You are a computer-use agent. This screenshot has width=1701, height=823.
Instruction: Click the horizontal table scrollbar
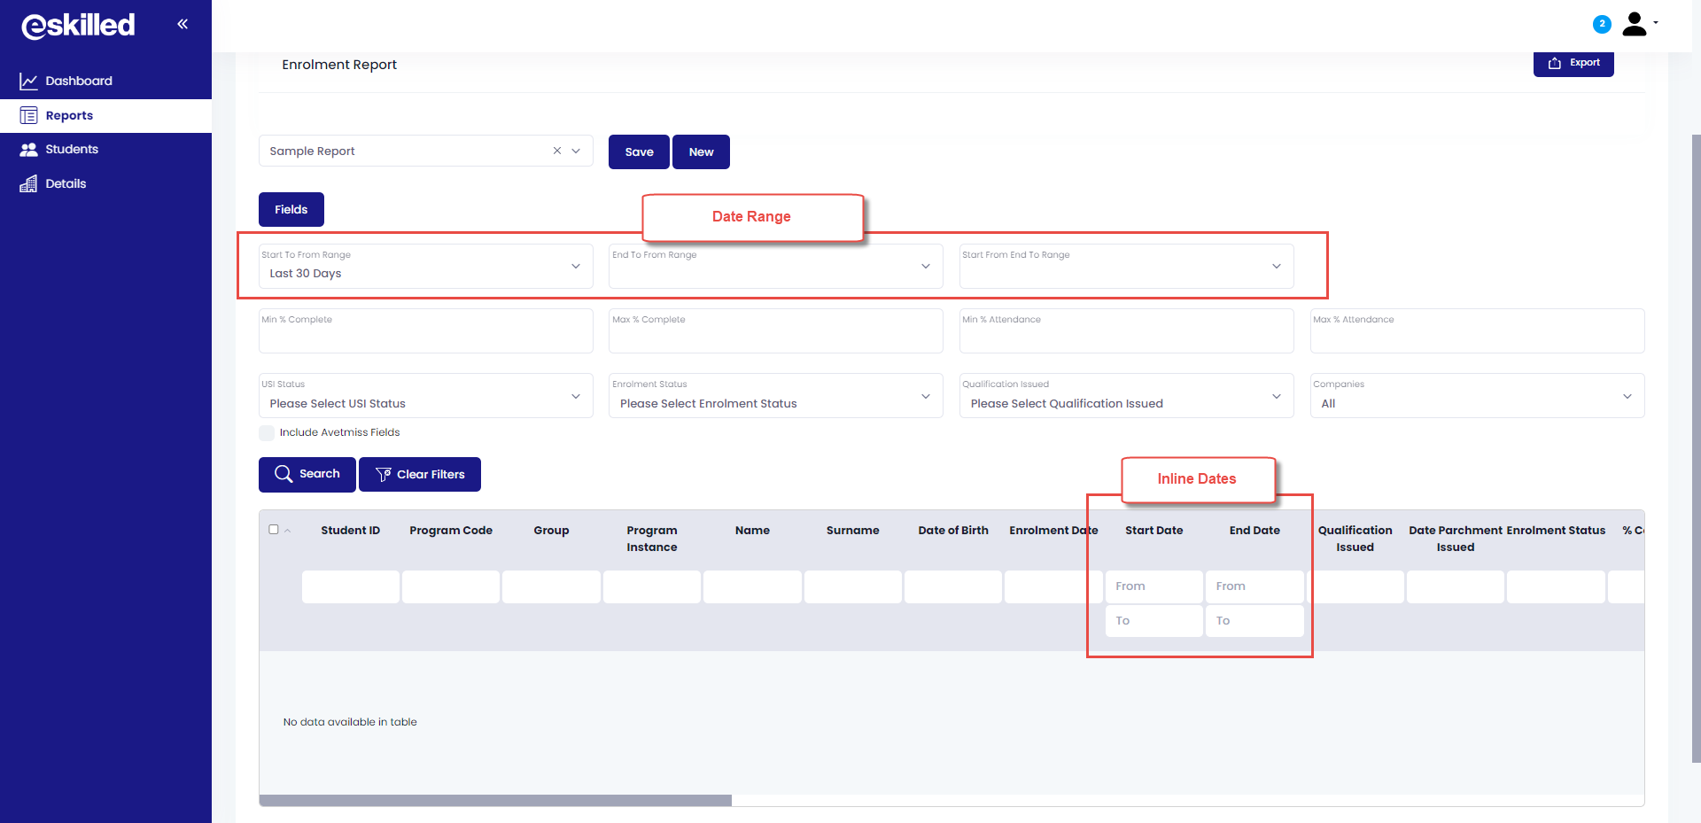tap(495, 800)
